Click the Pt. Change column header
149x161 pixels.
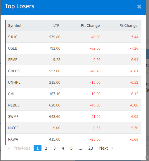(90, 25)
